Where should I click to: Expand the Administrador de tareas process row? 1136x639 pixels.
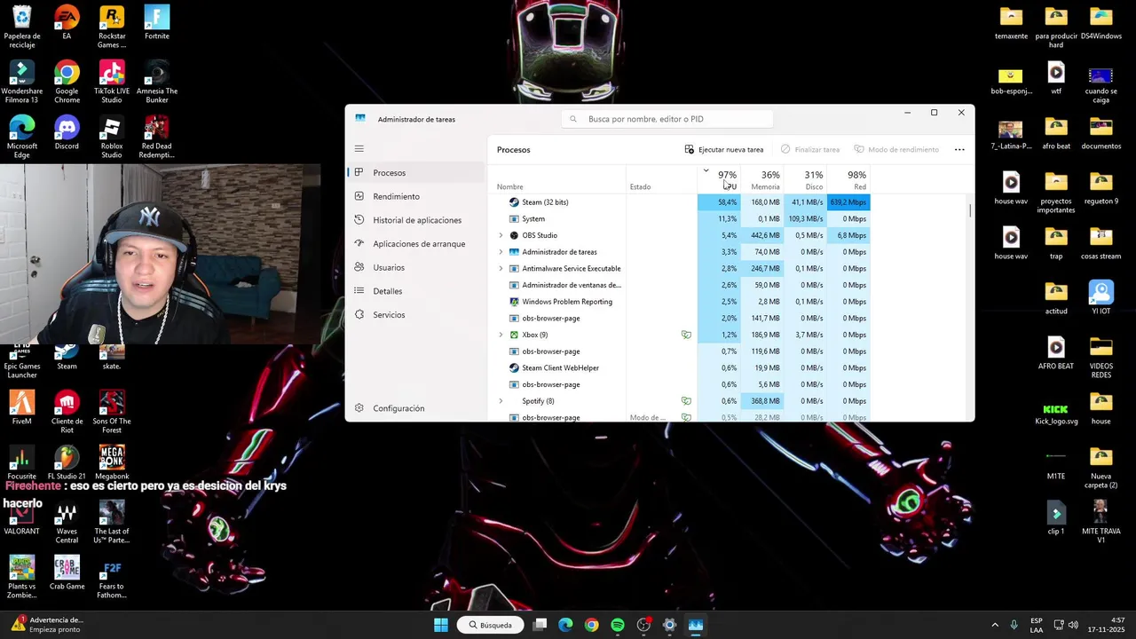[501, 252]
